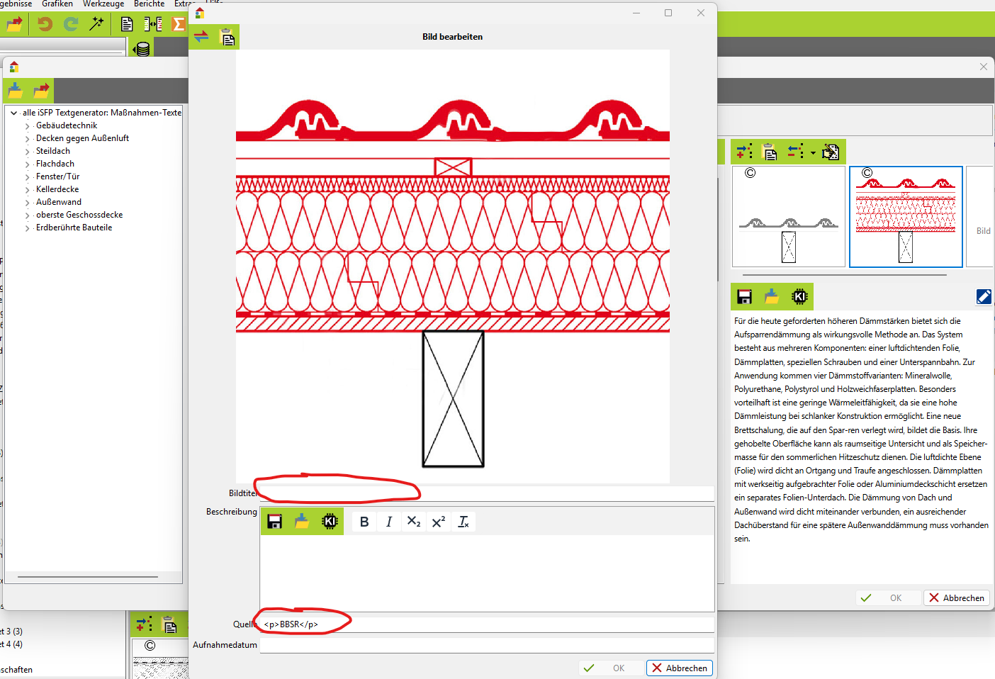
Task: Select the gray roof thumbnail image
Action: tap(789, 216)
